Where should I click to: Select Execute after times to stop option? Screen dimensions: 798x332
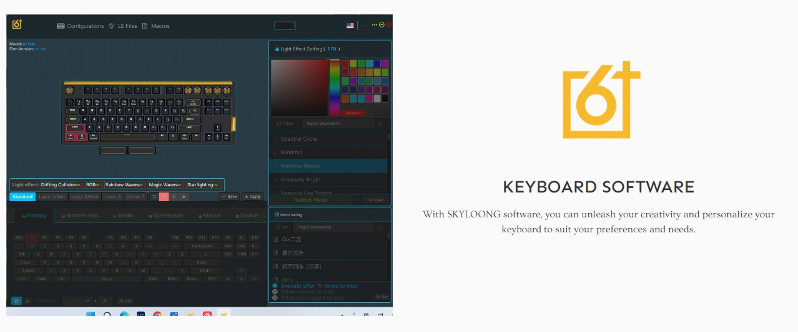[x=275, y=286]
